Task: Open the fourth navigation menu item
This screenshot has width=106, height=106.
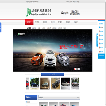Action: (52, 22)
